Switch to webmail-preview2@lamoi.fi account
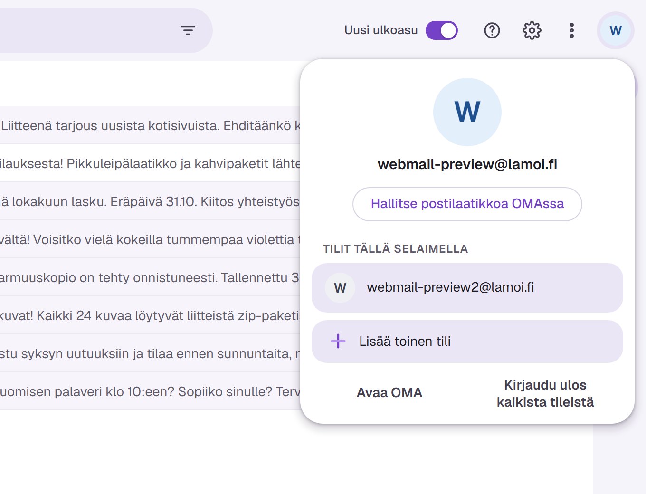This screenshot has height=494, width=646. (x=467, y=288)
